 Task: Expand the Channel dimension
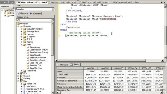pyautogui.click(x=18, y=76)
